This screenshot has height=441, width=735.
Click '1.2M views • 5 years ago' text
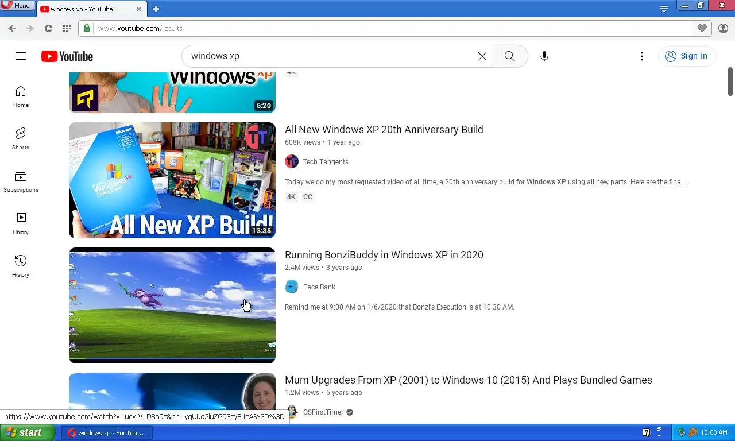tap(323, 393)
